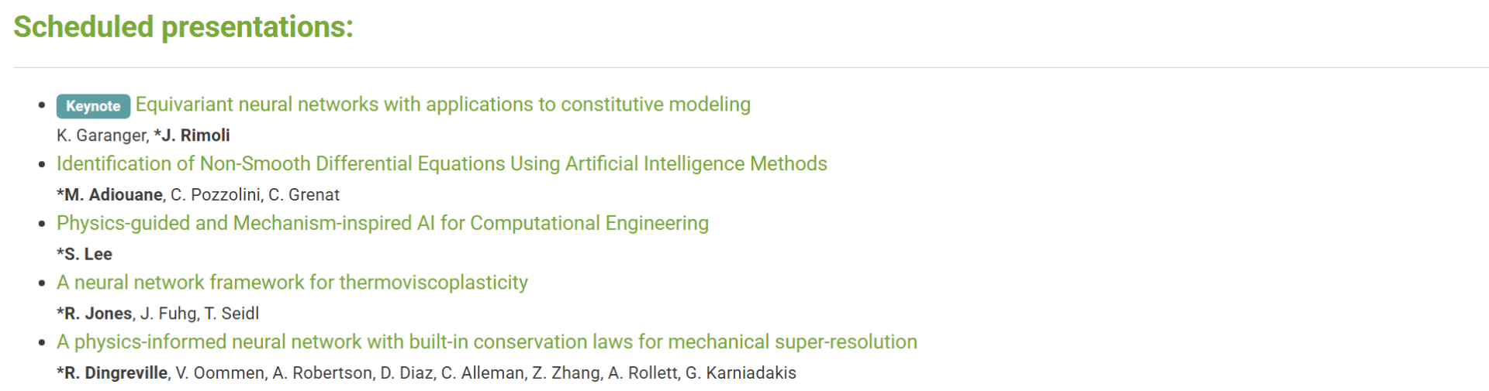Open the Equivariant neural networks presentation link
Screen dimensions: 1489x391
(443, 105)
